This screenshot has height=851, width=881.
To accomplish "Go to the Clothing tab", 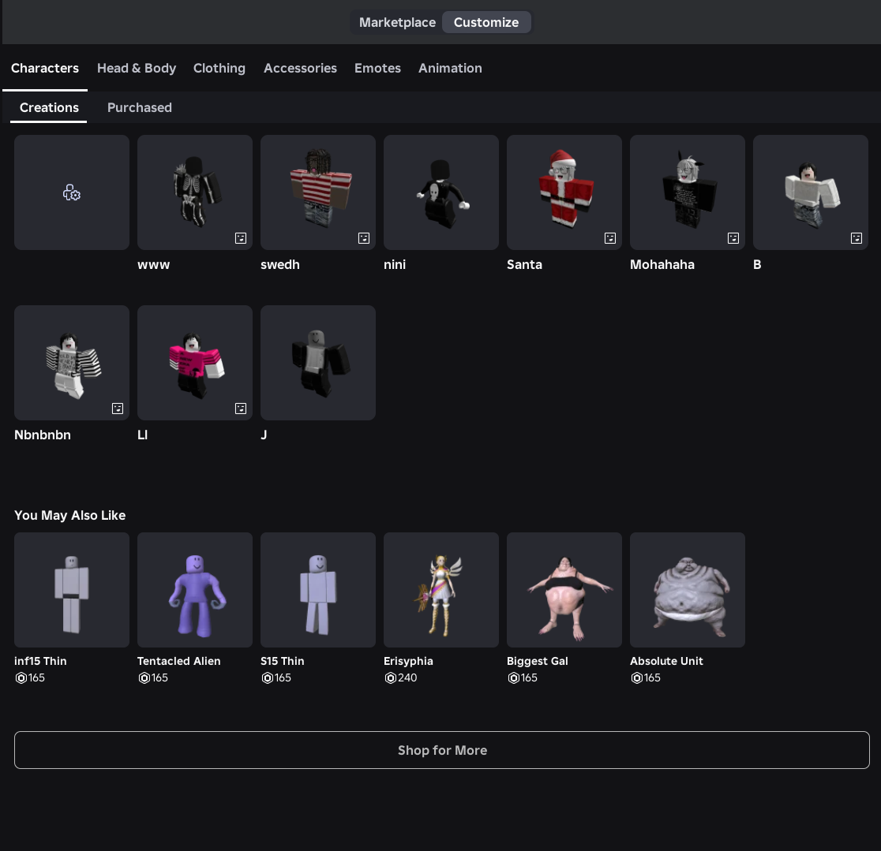I will pyautogui.click(x=219, y=68).
